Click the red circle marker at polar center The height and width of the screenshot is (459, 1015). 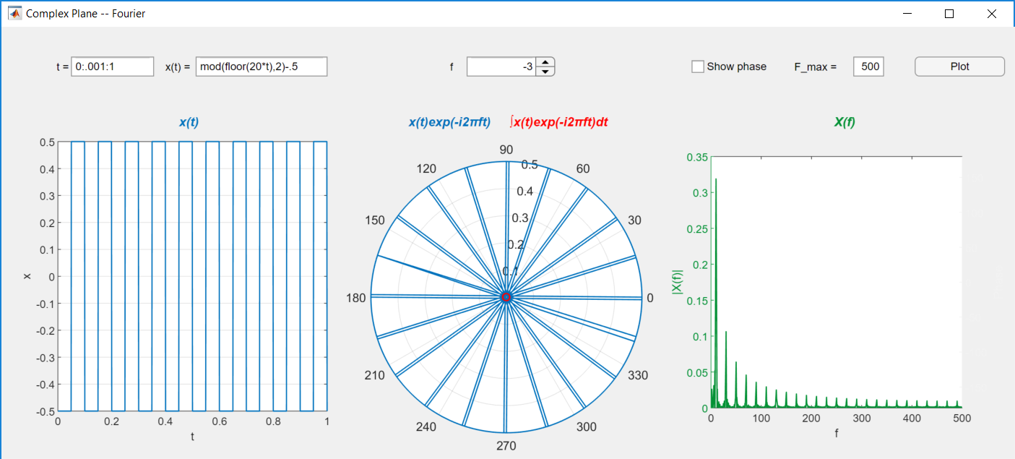506,297
